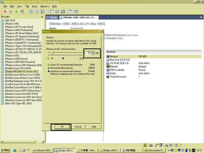Close the Memory dialog with its X
Screen dimensions: 204x153
(101, 31)
